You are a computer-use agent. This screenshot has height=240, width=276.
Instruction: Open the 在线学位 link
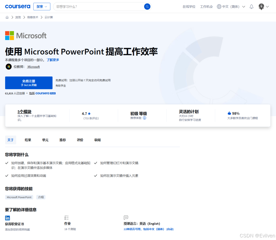point(189,7)
